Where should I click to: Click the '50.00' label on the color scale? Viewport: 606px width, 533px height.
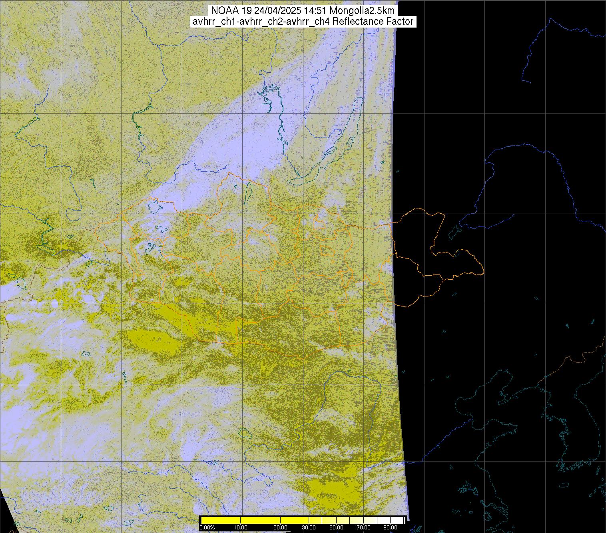coord(336,527)
